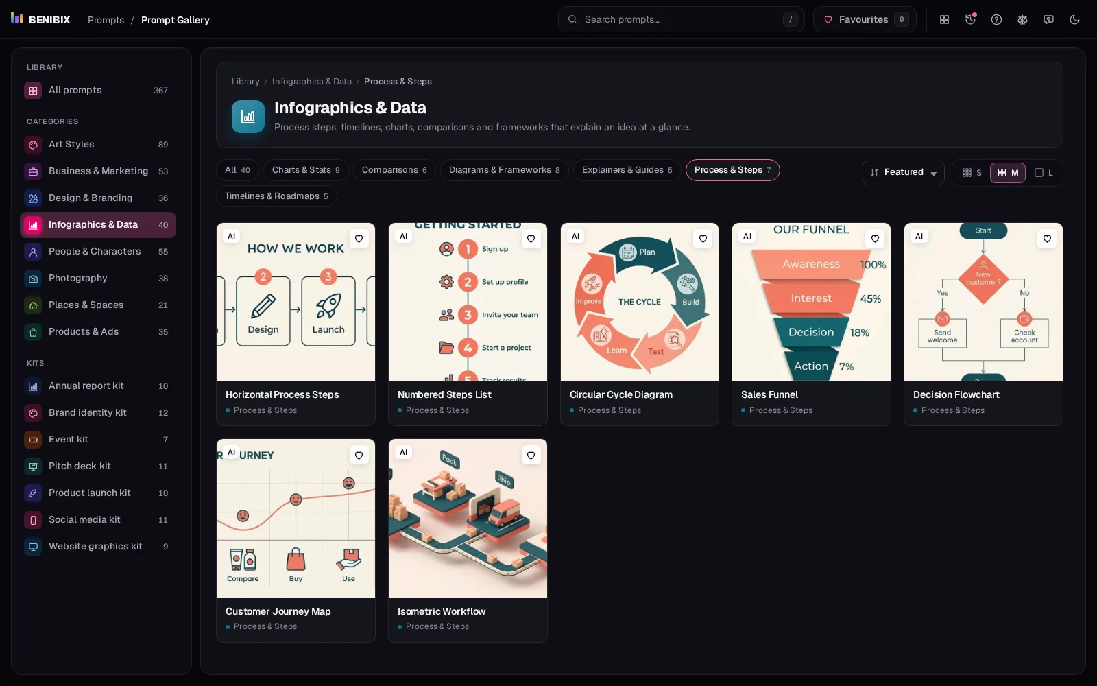Click the Annual report kit chart icon
Viewport: 1097px width, 686px height.
click(33, 386)
